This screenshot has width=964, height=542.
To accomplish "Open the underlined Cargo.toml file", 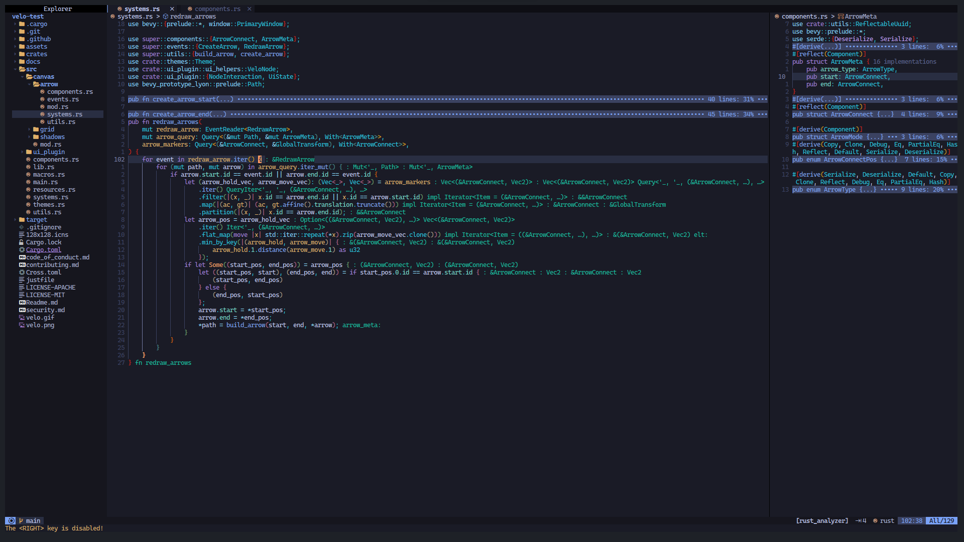I will (43, 249).
